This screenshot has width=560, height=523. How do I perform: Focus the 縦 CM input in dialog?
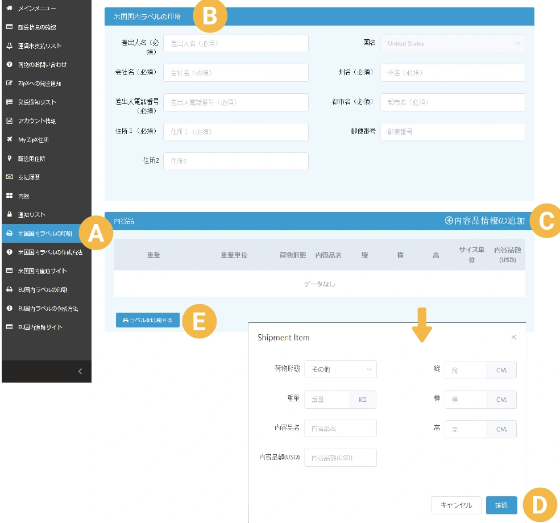[x=466, y=370]
